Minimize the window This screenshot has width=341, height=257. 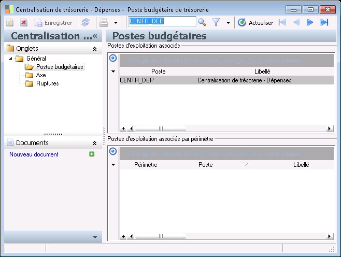coord(293,10)
